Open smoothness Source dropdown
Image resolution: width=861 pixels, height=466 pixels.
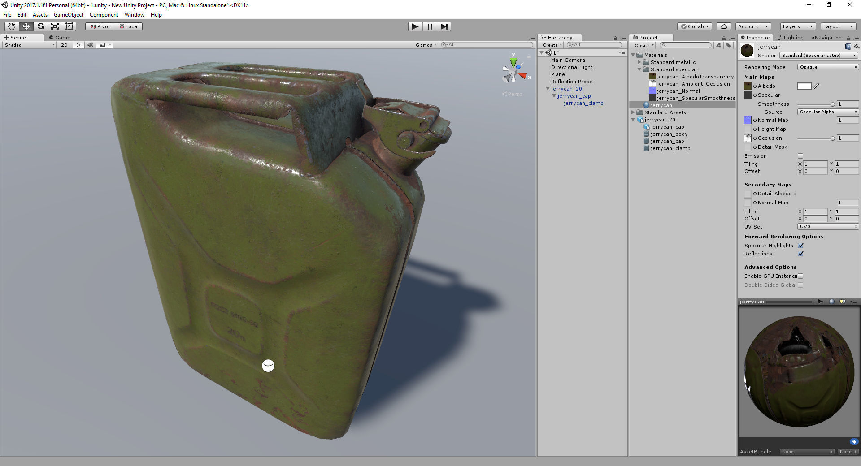(828, 112)
